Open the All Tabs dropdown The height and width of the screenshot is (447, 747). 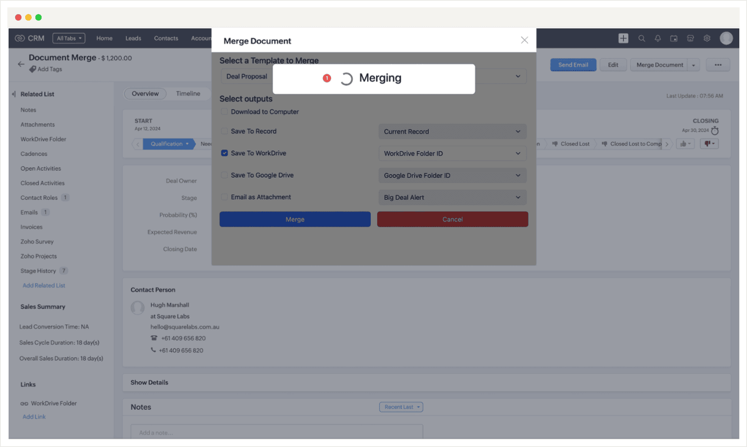pos(69,38)
